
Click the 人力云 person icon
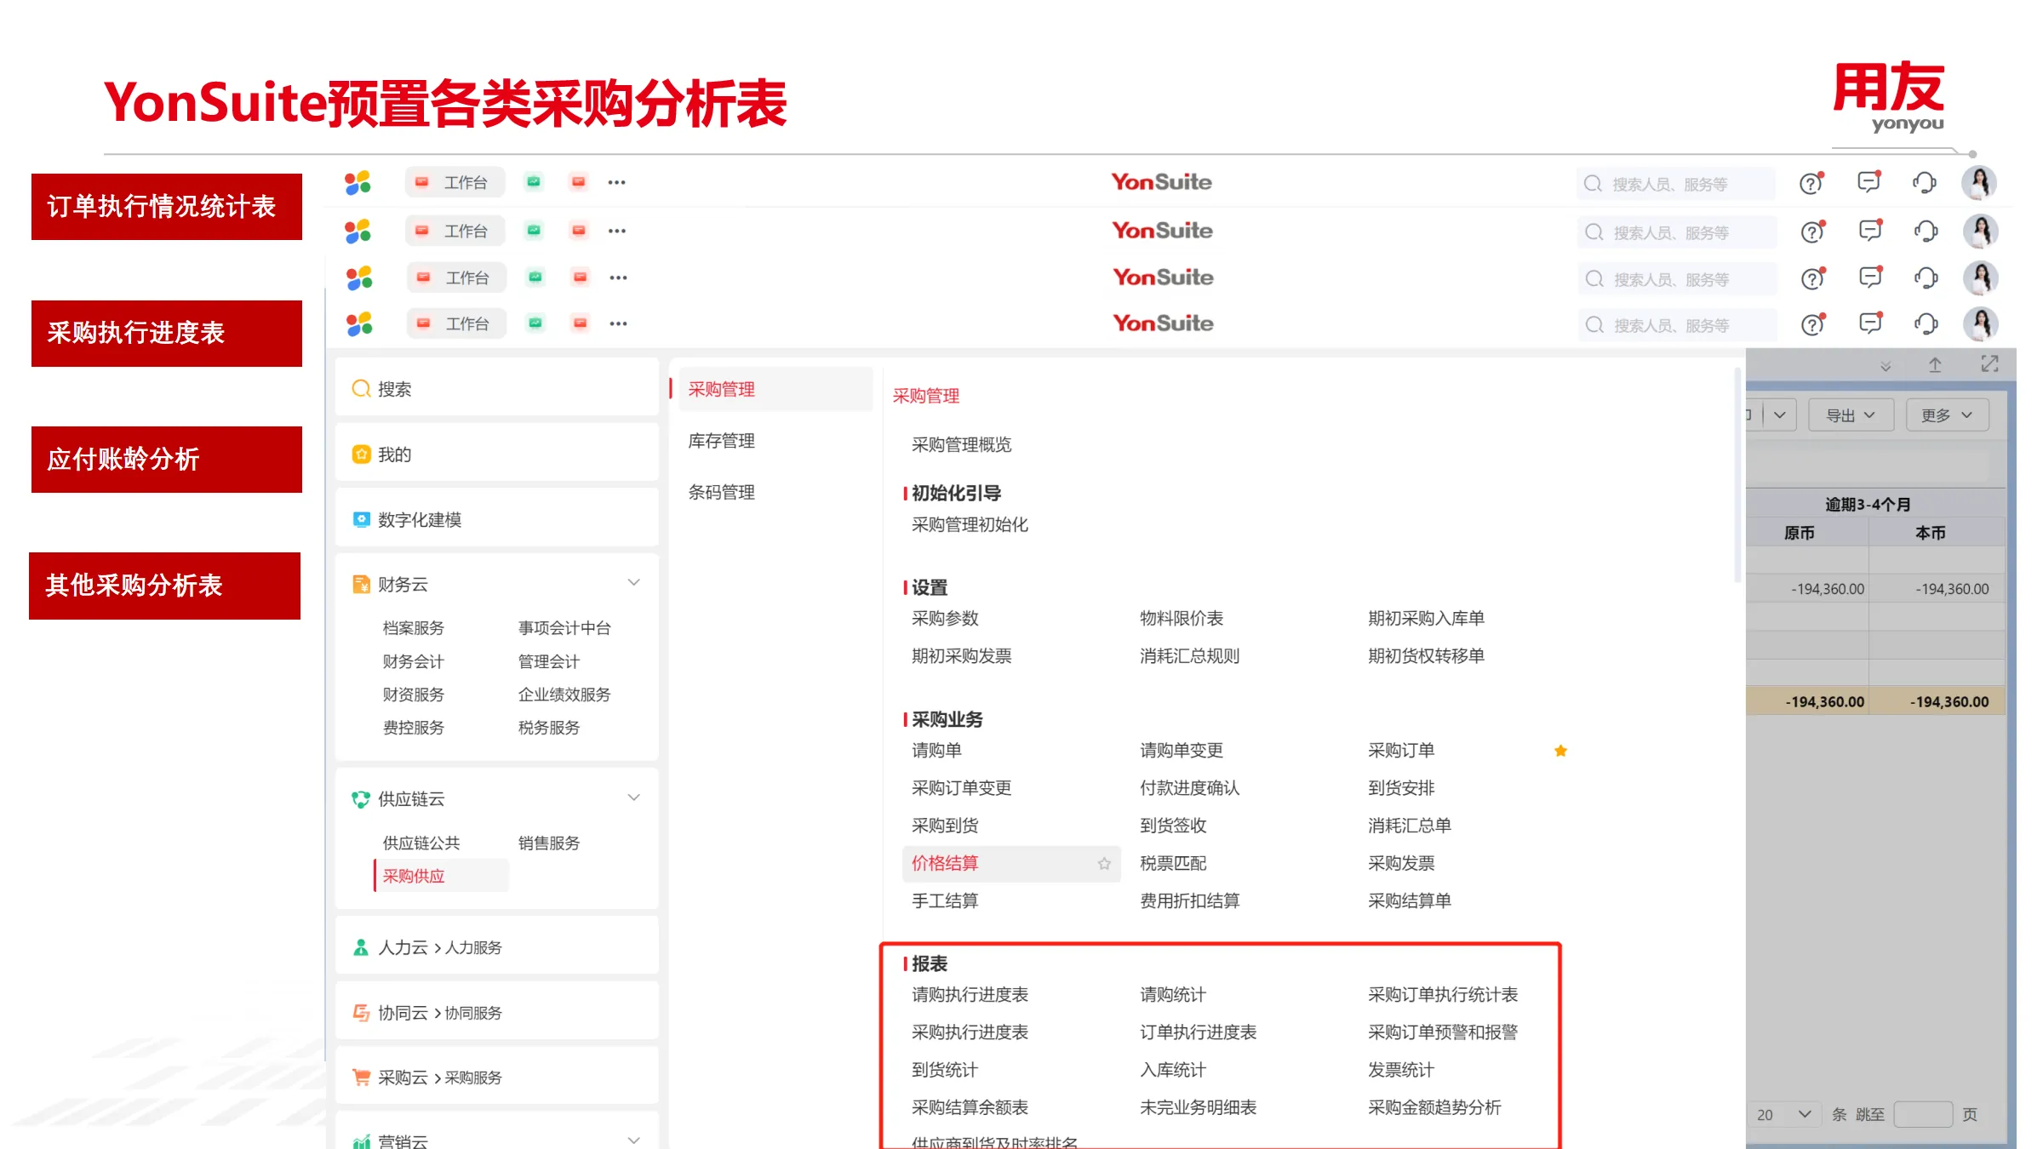pyautogui.click(x=361, y=947)
